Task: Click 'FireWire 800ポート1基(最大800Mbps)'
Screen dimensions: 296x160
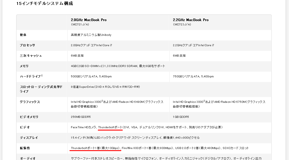Action: (x=147, y=148)
